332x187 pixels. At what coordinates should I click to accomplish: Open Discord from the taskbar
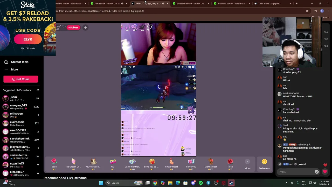193,183
